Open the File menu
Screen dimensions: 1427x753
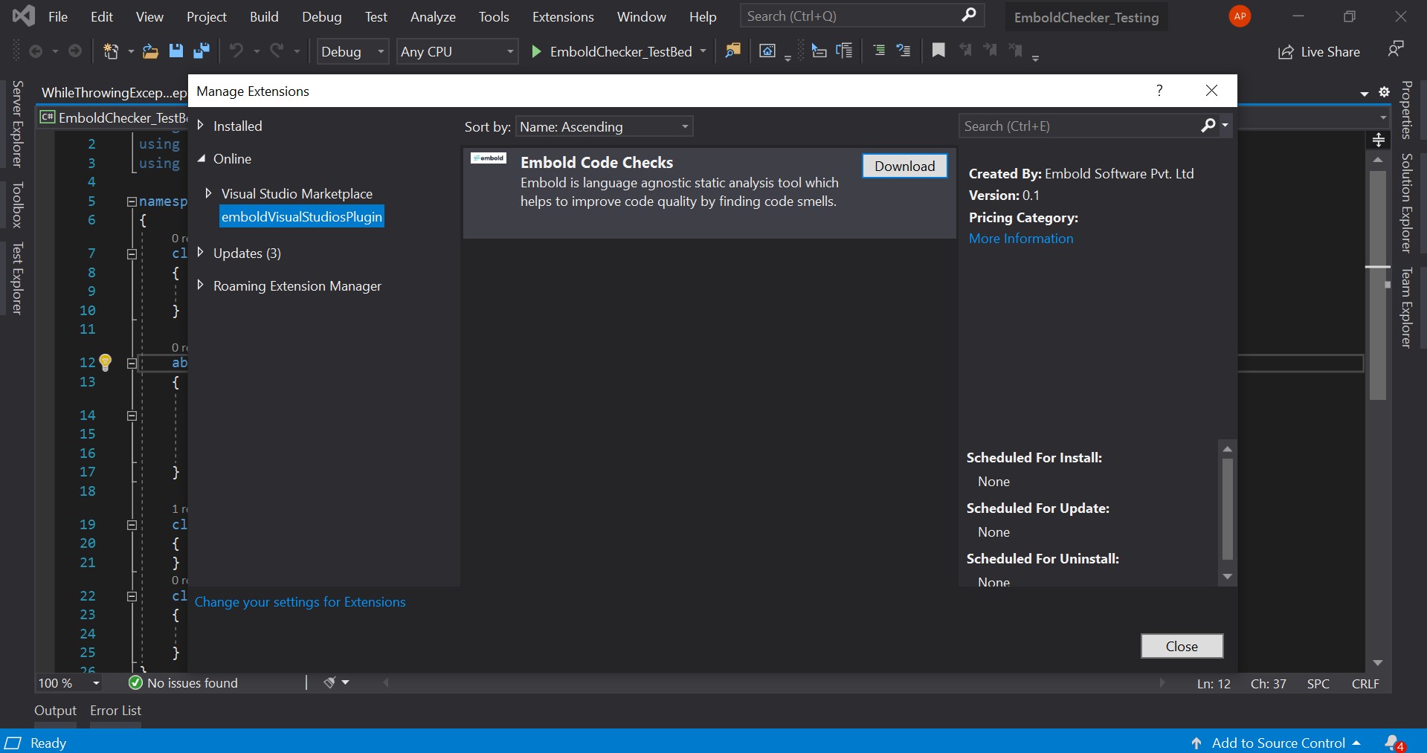pyautogui.click(x=58, y=16)
